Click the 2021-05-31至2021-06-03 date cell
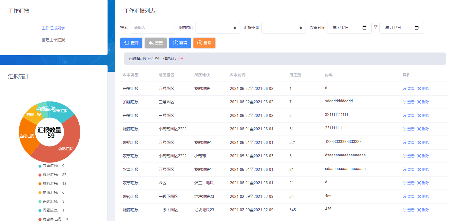 252,156
